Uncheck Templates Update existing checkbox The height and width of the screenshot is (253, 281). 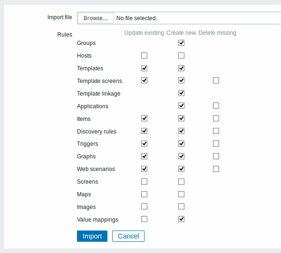tap(144, 68)
